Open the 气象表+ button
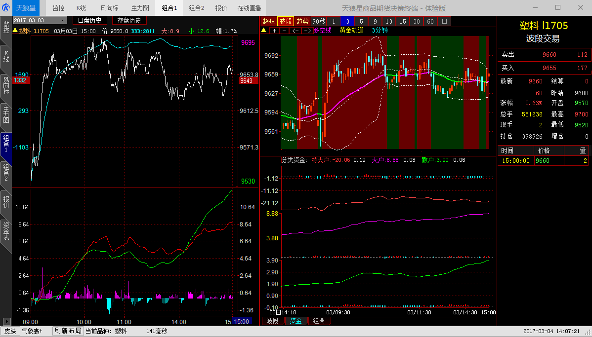 point(33,332)
